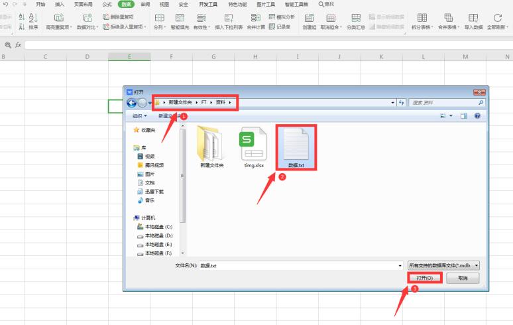Click FT in the breadcrumb path
This screenshot has height=325, width=513.
[204, 102]
